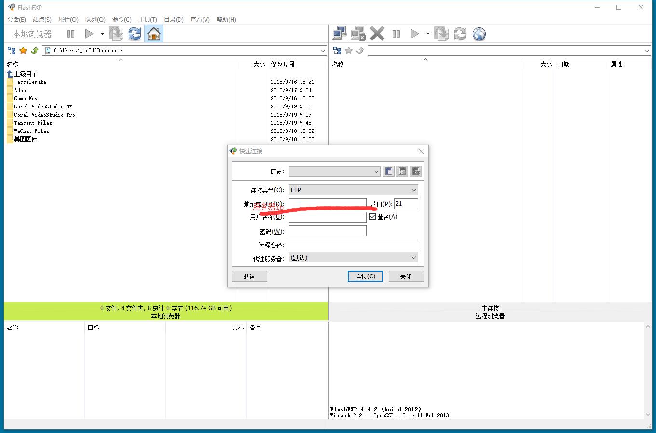This screenshot has height=433, width=656.
Task: Open the 历史 history dropdown
Action: click(x=334, y=171)
